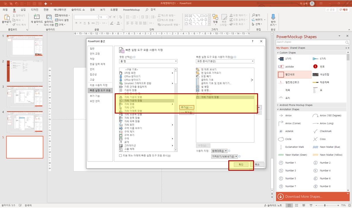The height and width of the screenshot is (208, 352).
Task: Choose the asistobe custom shape
Action: [286, 66]
